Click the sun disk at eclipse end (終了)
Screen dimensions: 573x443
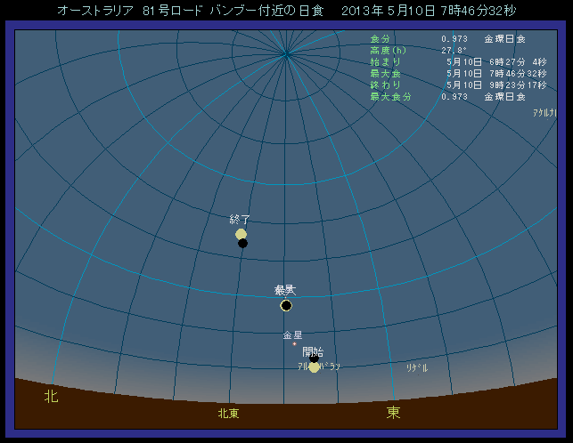241,234
